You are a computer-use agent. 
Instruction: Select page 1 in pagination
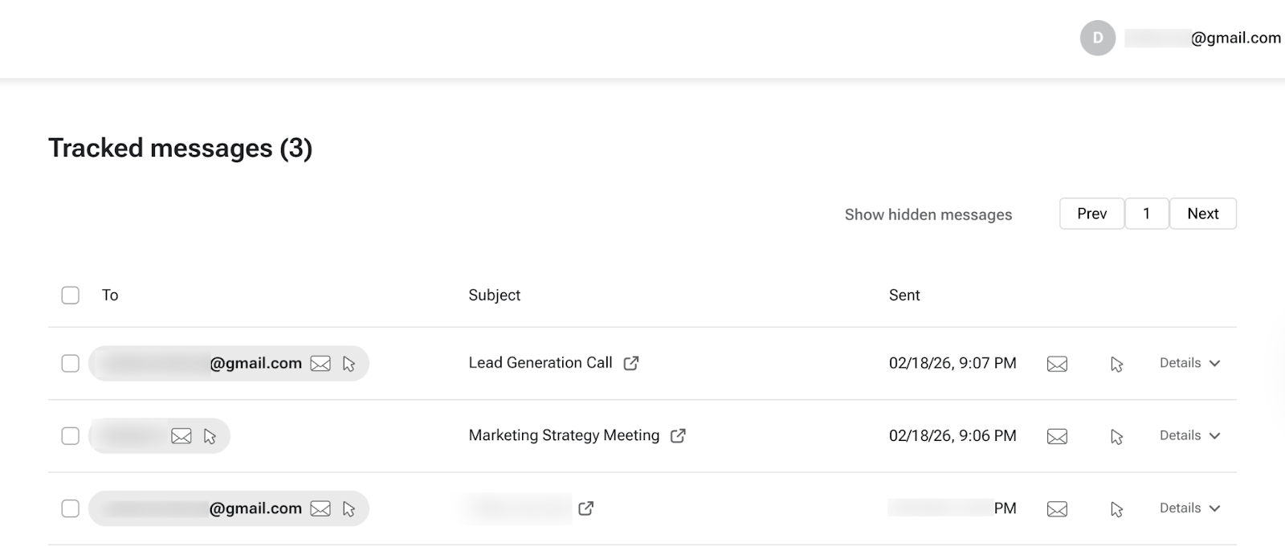point(1147,214)
